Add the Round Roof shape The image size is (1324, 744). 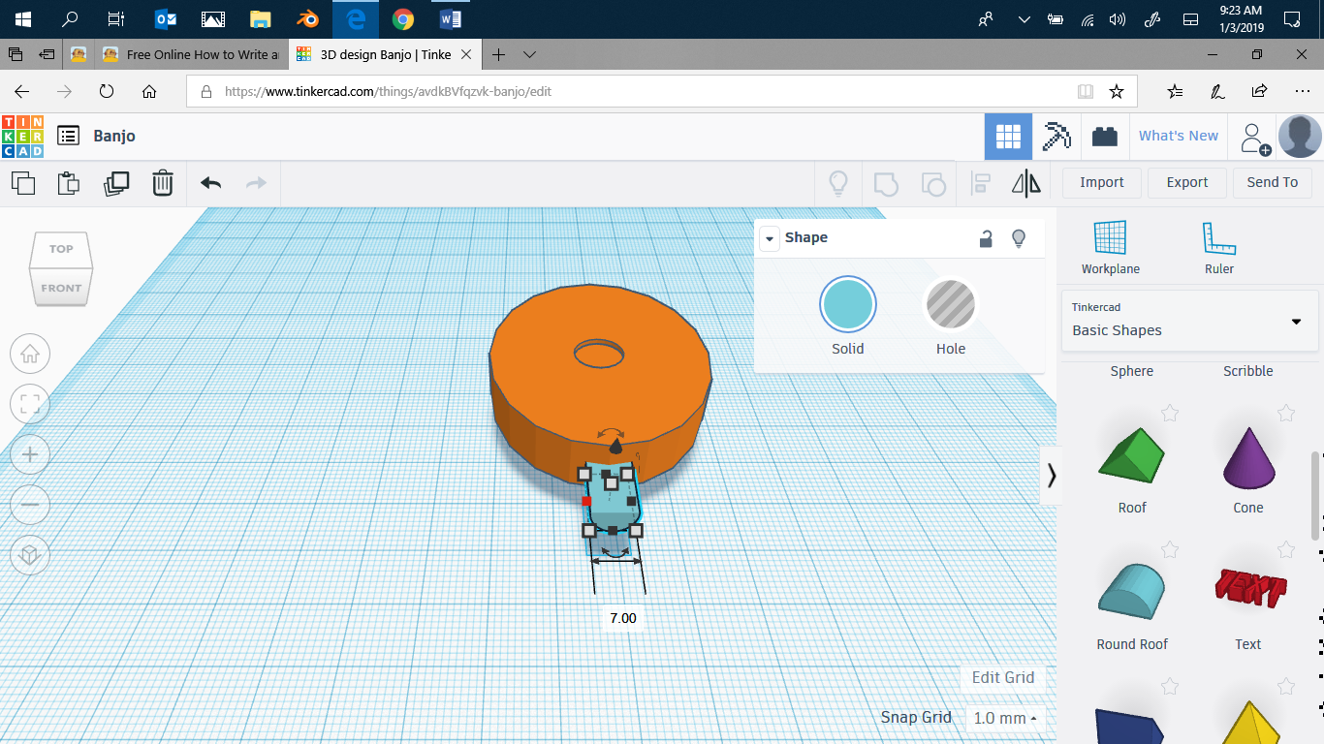[1132, 590]
